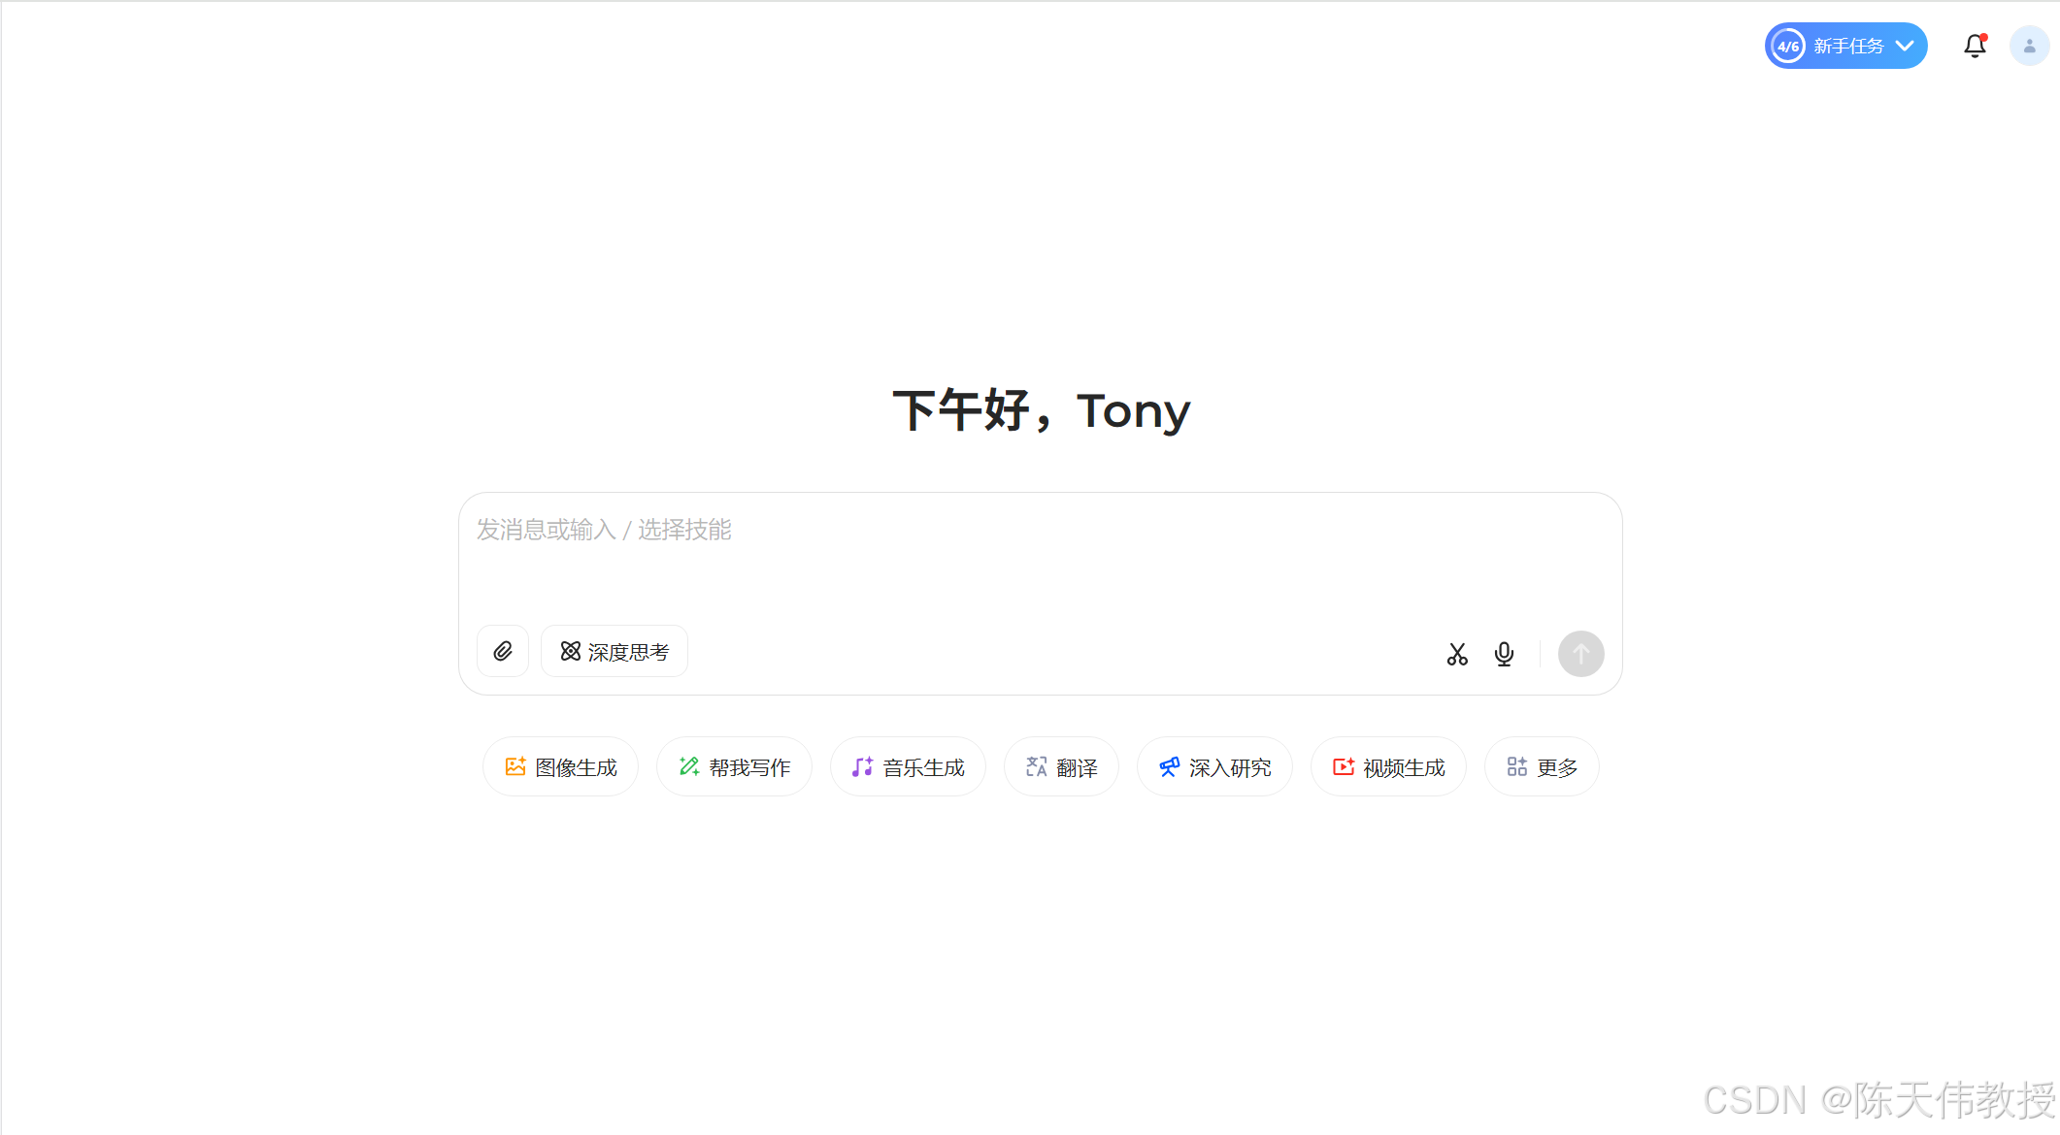Expand the 更多 more skills menu
Image resolution: width=2060 pixels, height=1135 pixels.
[x=1542, y=767]
